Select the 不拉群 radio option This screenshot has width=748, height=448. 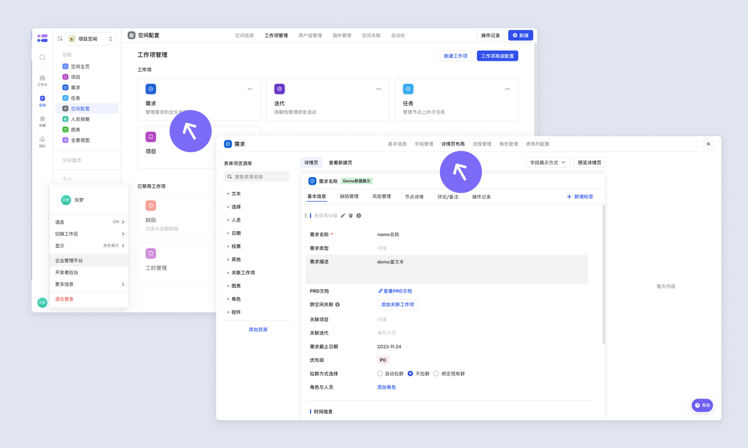[410, 374]
